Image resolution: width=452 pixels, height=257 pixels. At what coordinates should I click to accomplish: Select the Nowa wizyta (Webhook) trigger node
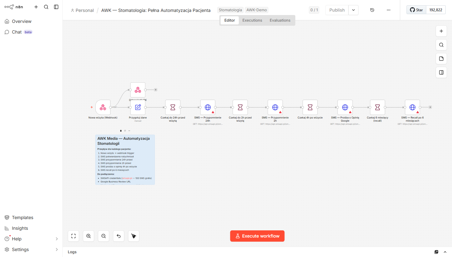(103, 108)
